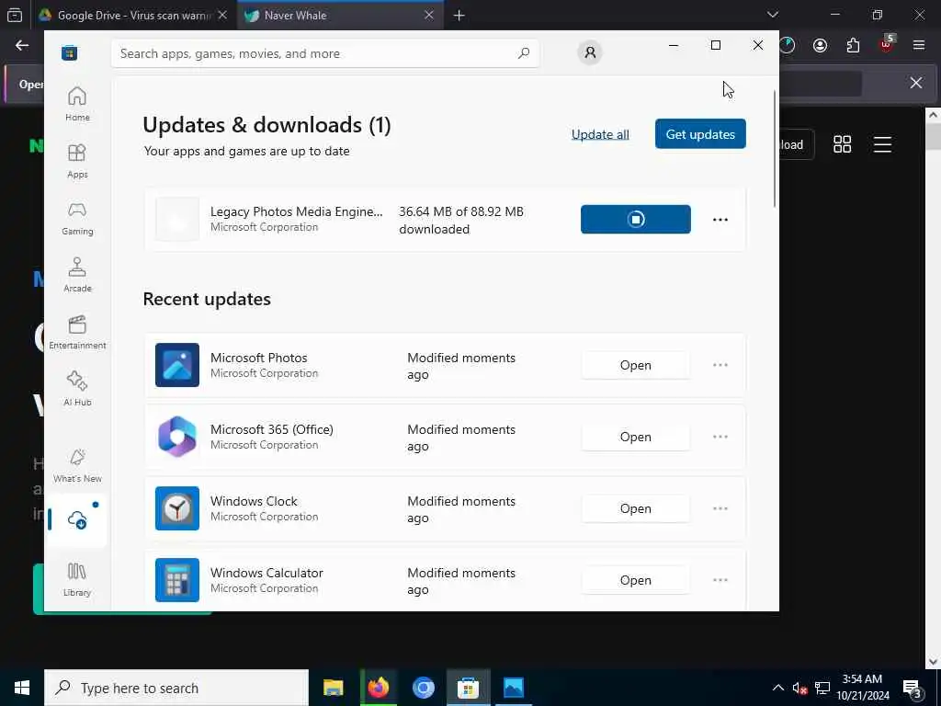Click the Get updates button
This screenshot has height=706, width=941.
700,134
